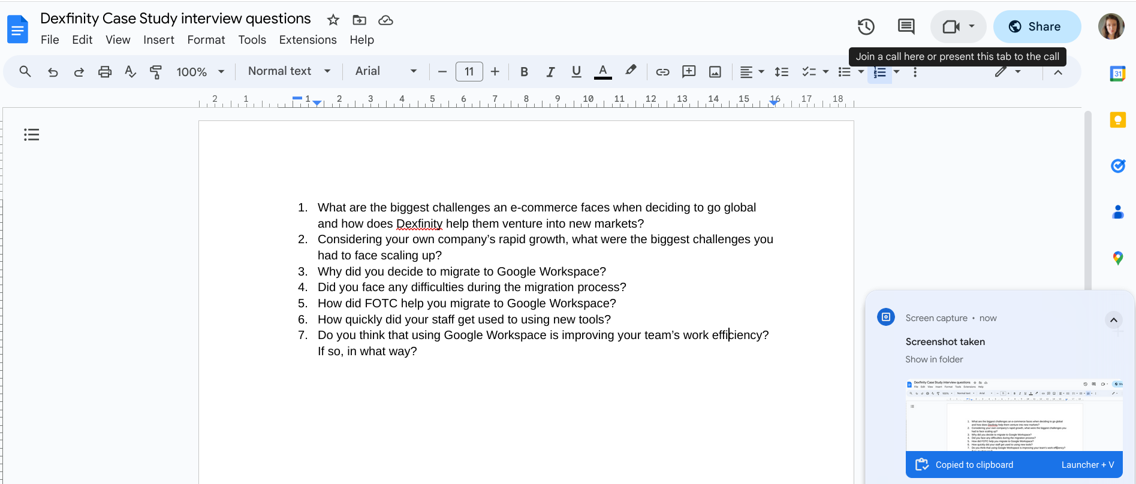The width and height of the screenshot is (1136, 484).
Task: Open the Google Docs home icon
Action: (18, 29)
